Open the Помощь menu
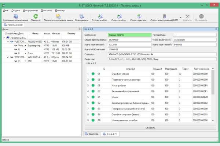The image size is (220, 146). pos(60,11)
